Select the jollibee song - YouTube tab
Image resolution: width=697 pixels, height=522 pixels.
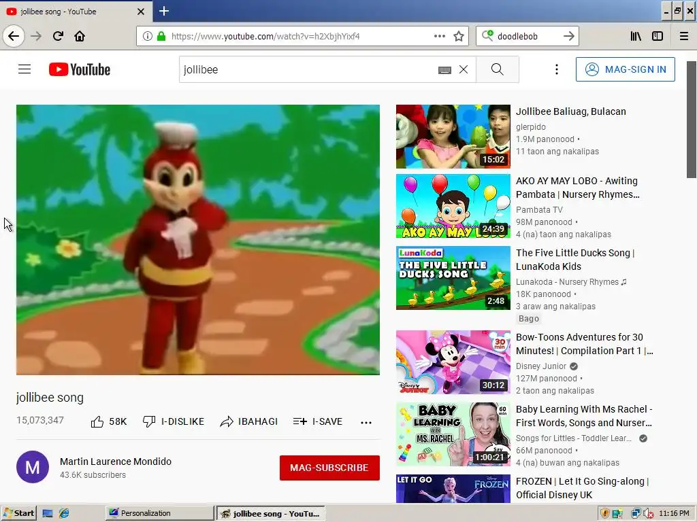click(x=76, y=11)
